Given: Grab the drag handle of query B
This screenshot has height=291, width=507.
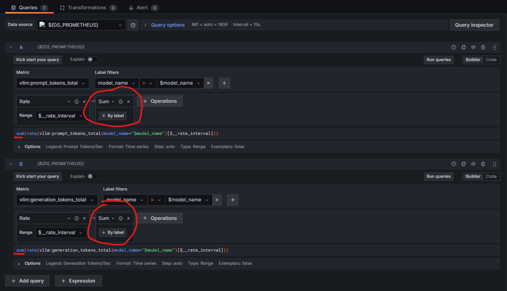Looking at the screenshot, I should pos(495,164).
